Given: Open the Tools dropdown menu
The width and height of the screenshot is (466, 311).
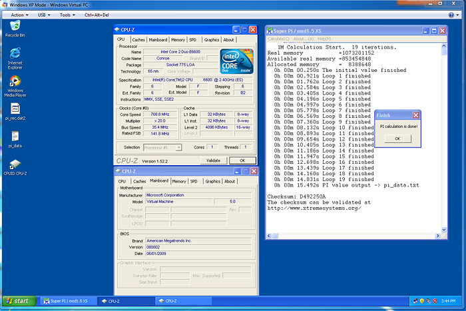Looking at the screenshot, I should (67, 14).
